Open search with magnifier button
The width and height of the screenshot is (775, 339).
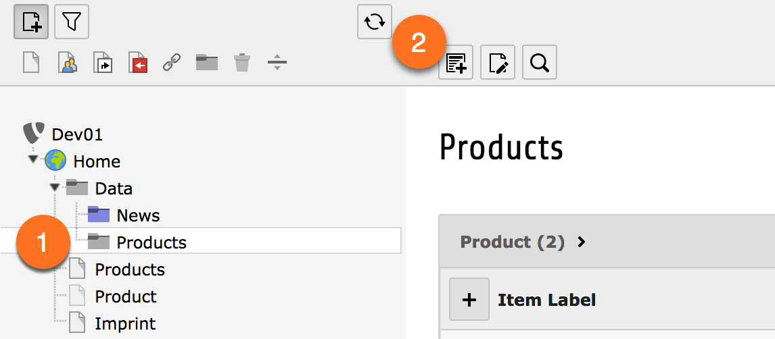(540, 63)
